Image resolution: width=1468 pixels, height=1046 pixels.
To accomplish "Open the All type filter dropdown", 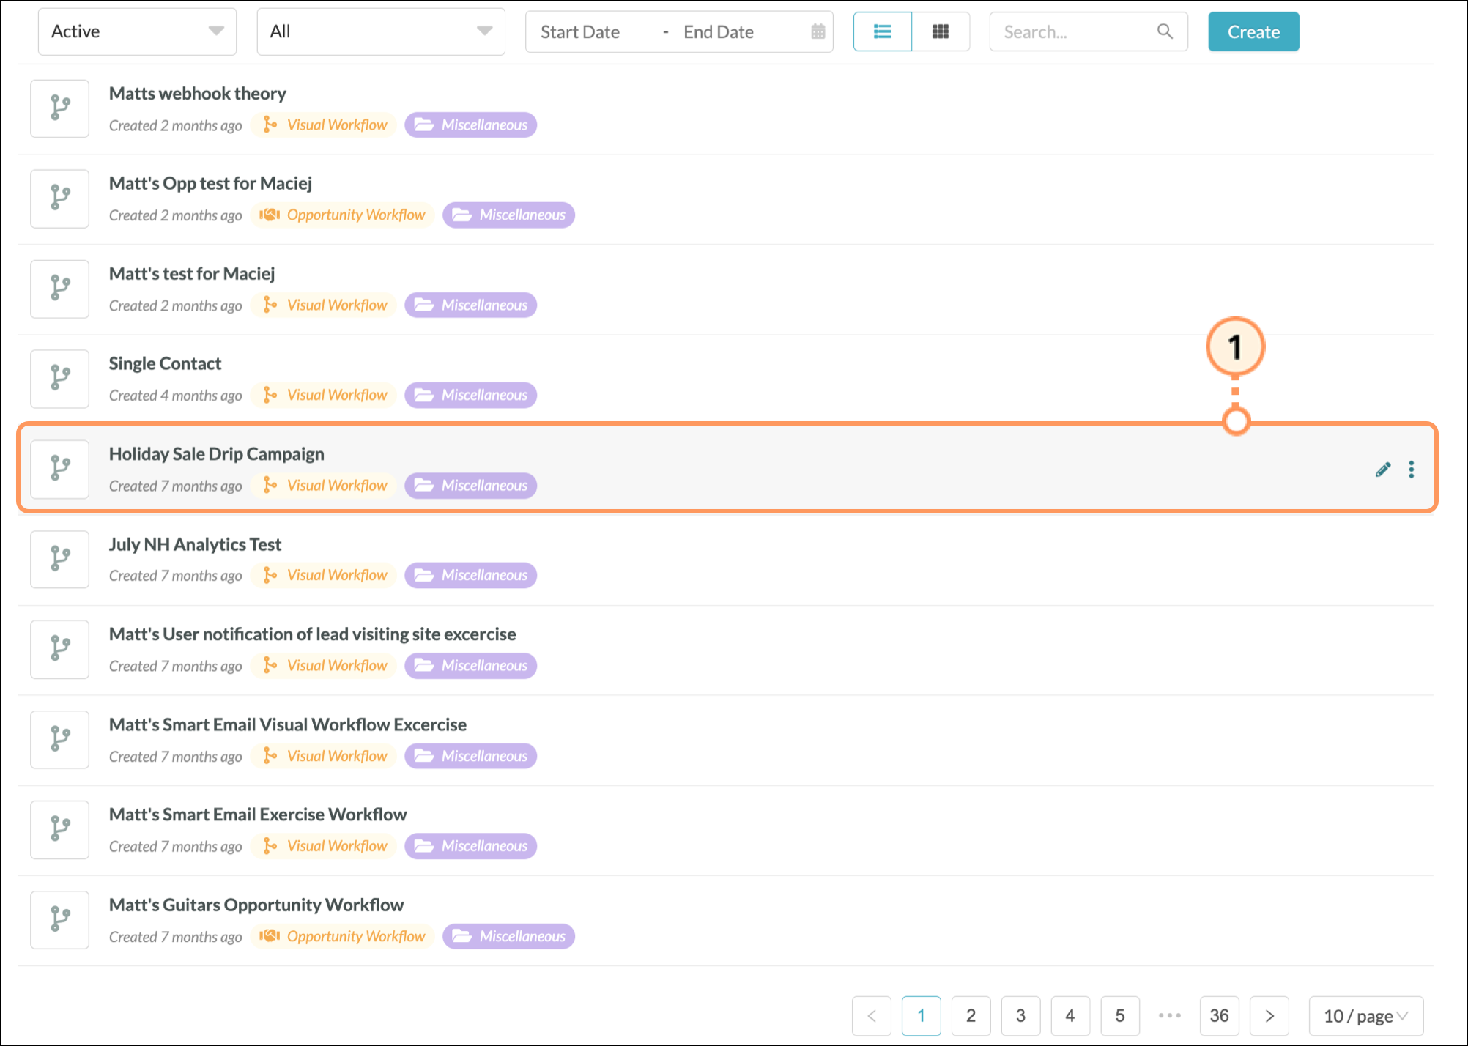I will coord(380,31).
